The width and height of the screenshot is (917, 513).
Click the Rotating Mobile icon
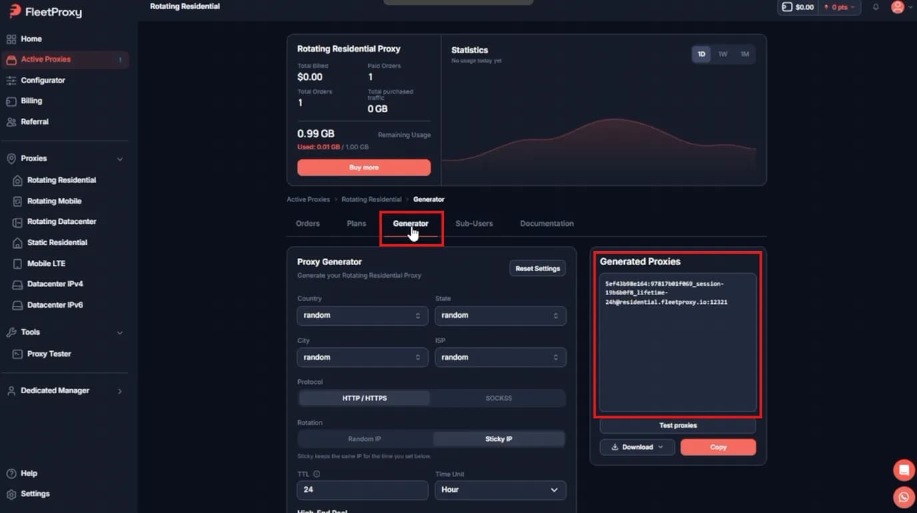pyautogui.click(x=18, y=201)
